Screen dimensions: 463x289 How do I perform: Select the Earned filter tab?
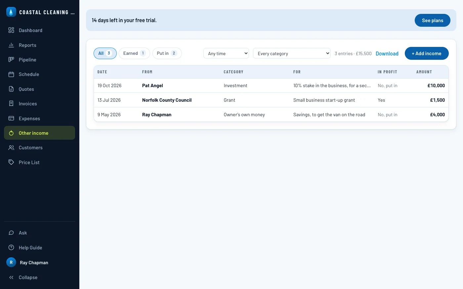(x=134, y=53)
